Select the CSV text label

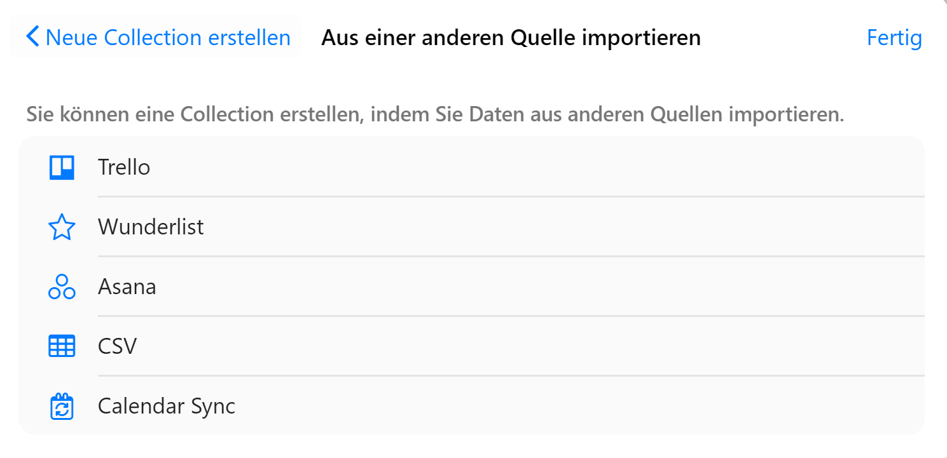pyautogui.click(x=117, y=346)
